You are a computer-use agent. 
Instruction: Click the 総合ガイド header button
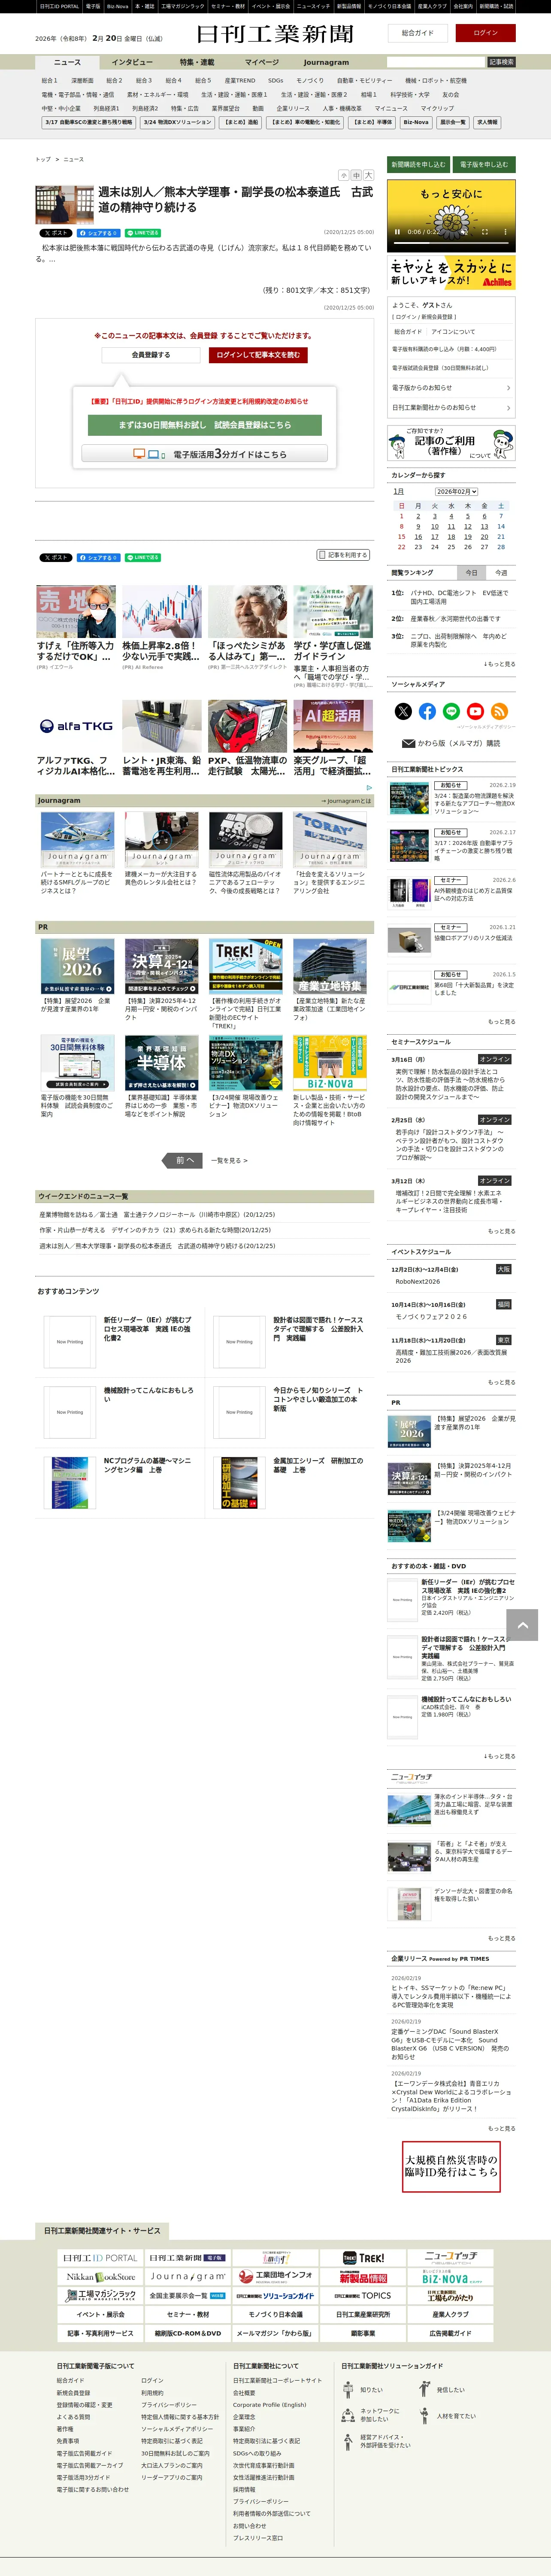point(418,33)
